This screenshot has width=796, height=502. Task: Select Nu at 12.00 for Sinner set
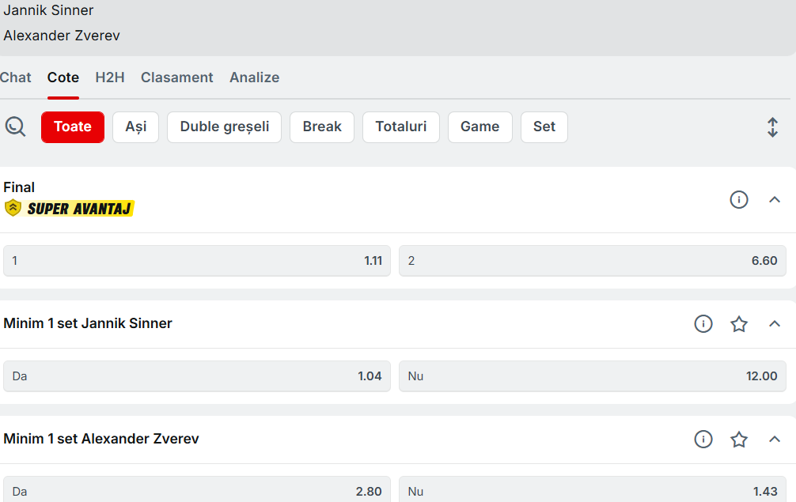[x=592, y=376]
